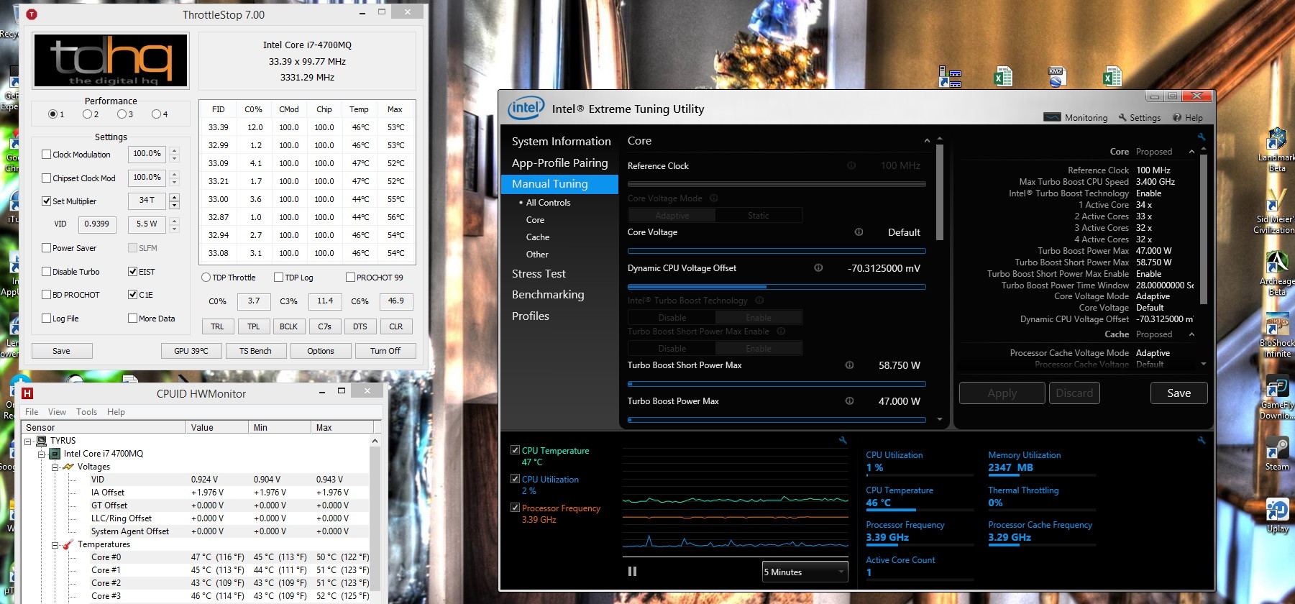
Task: Select Performance profile 2 radio button
Action: tap(87, 114)
